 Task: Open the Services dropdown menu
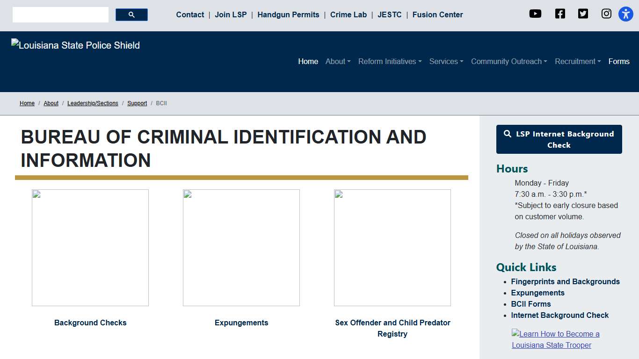click(446, 62)
